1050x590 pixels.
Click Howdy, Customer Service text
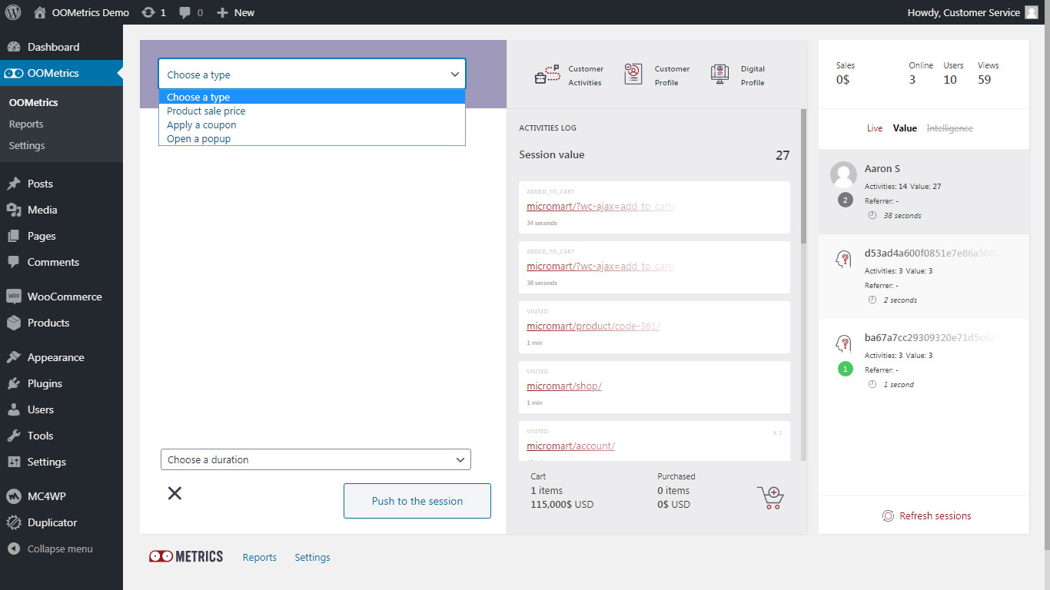tap(963, 12)
